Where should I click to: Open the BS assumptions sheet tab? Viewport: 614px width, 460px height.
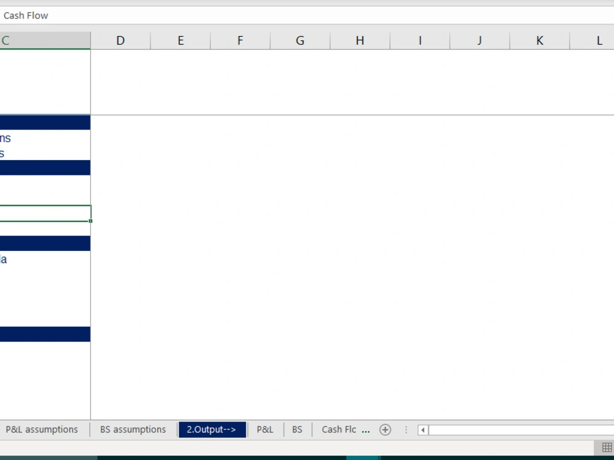(x=133, y=429)
